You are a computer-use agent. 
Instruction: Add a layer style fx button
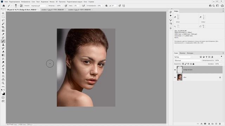pyautogui.click(x=201, y=124)
